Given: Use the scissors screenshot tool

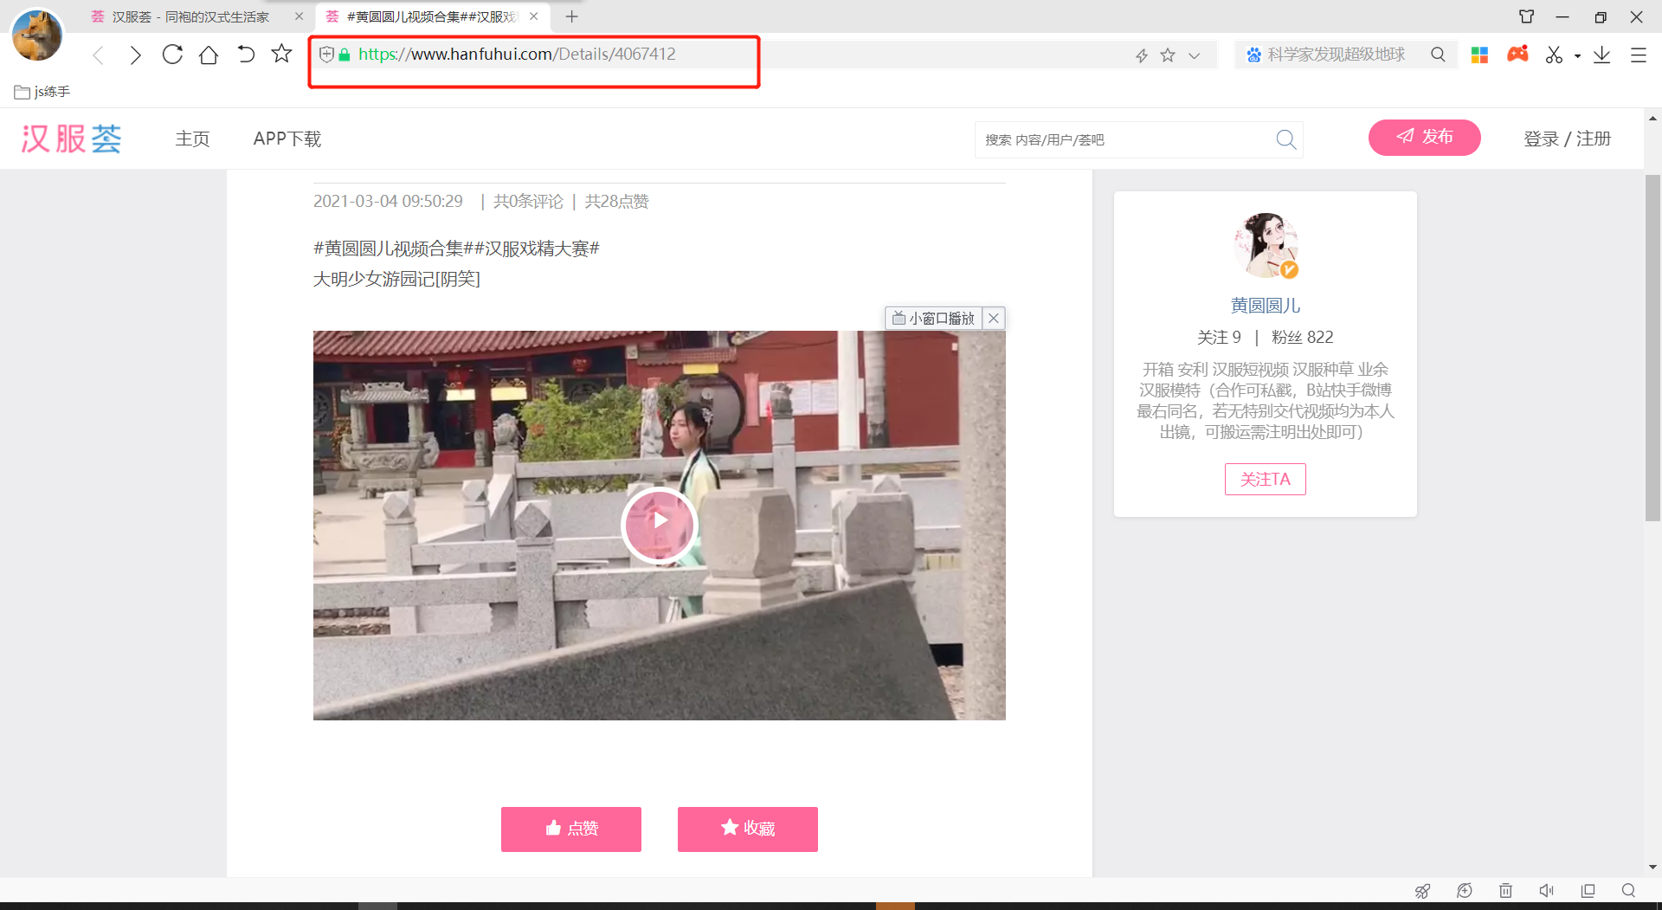Looking at the screenshot, I should pyautogui.click(x=1553, y=54).
